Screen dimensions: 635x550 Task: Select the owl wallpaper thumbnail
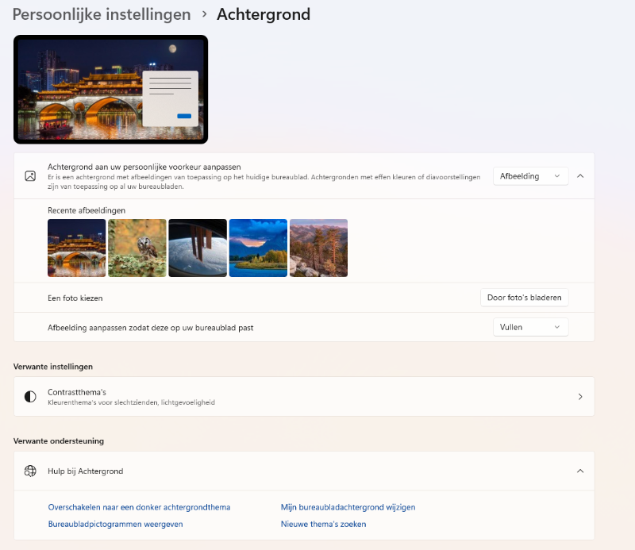(x=137, y=248)
